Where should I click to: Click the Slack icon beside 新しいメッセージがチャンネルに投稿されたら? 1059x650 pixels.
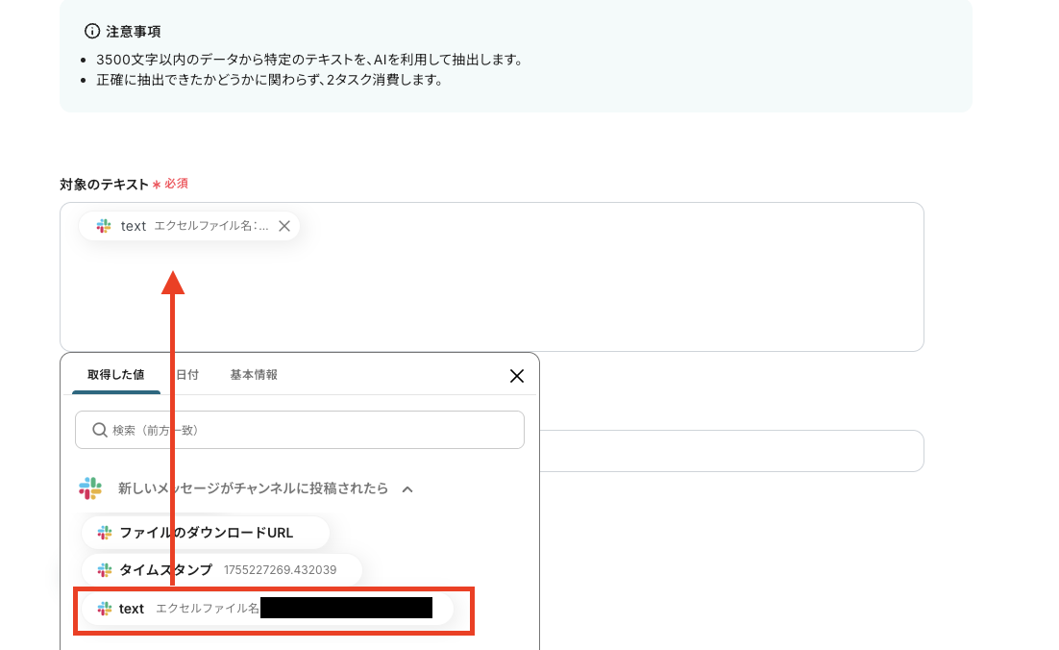pos(90,488)
